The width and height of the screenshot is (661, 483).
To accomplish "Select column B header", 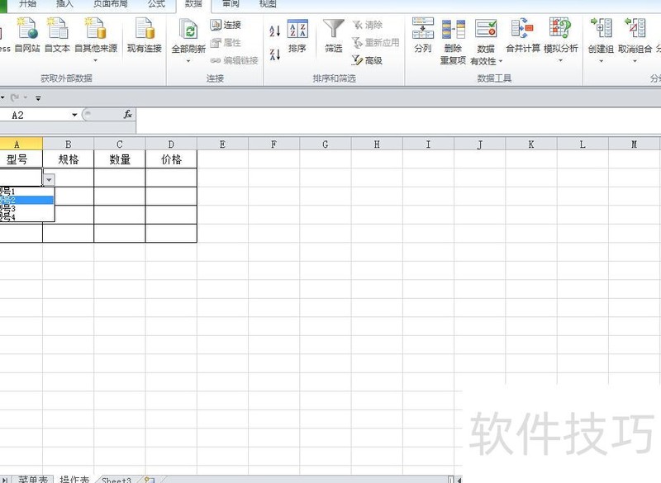I will point(69,144).
